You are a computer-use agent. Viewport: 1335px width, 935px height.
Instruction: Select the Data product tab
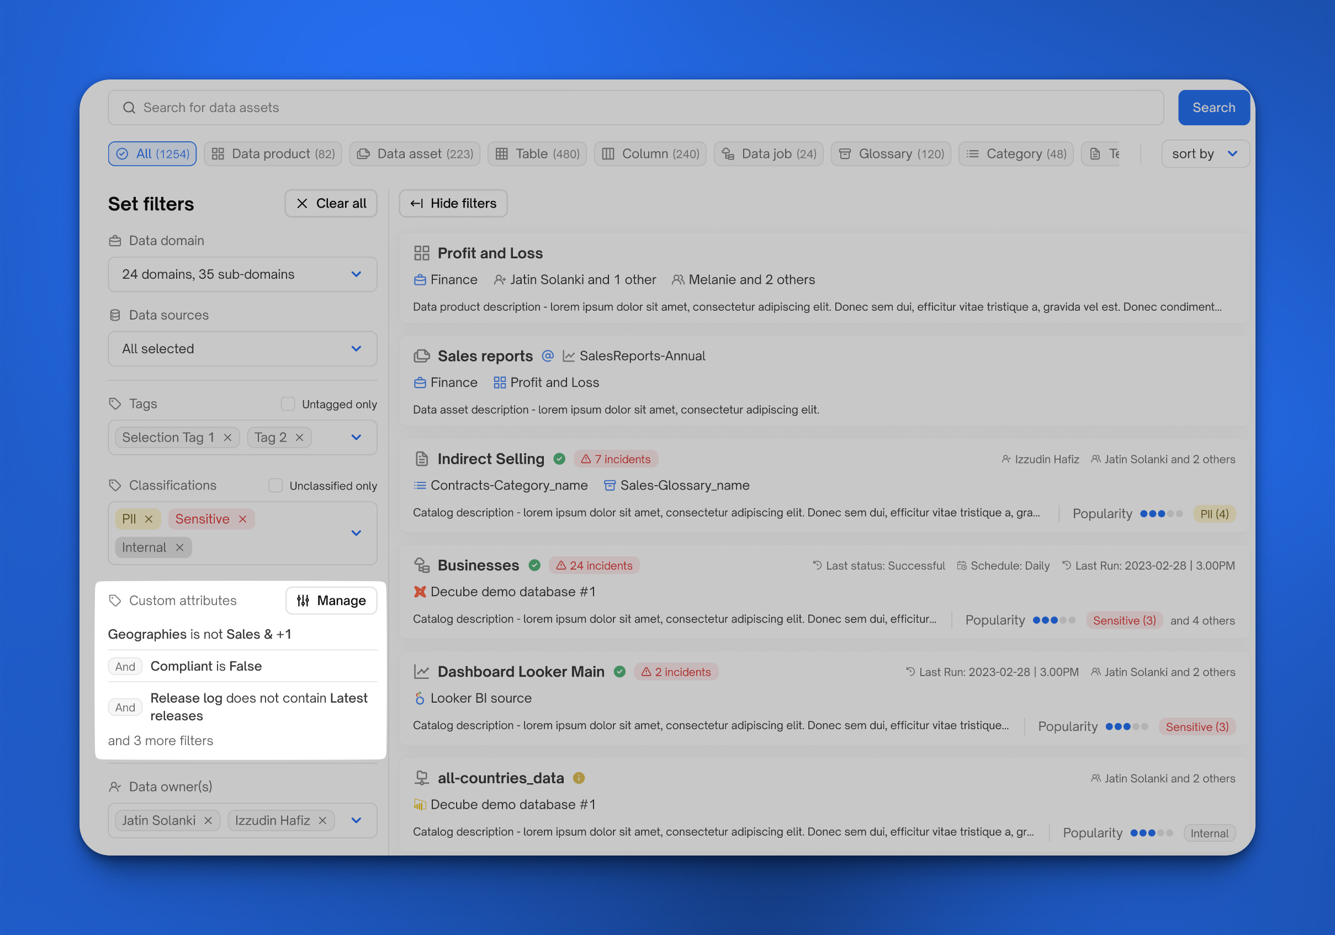pos(273,154)
